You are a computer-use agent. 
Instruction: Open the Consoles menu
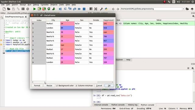tap(45, 5)
